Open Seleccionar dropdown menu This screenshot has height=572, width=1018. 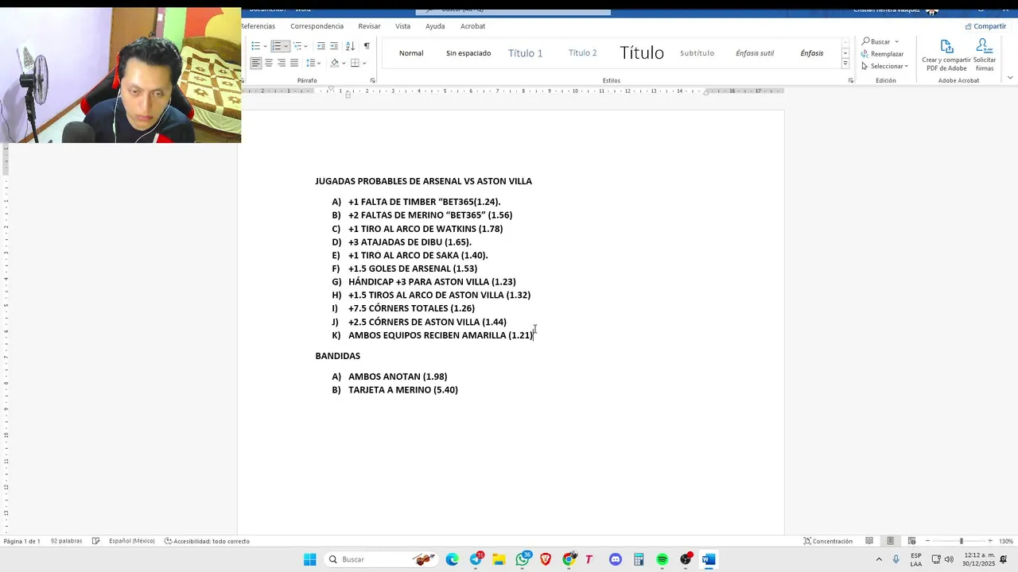click(884, 66)
